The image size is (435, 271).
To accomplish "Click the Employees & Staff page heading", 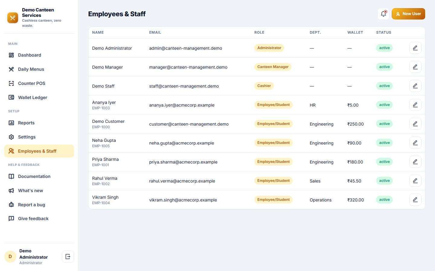I will (117, 14).
